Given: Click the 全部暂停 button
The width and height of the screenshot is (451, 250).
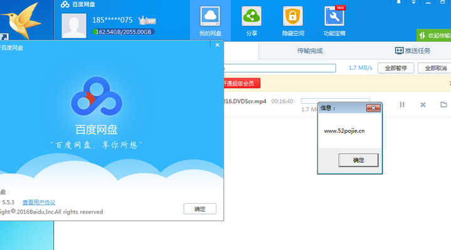Looking at the screenshot, I should coord(396,68).
